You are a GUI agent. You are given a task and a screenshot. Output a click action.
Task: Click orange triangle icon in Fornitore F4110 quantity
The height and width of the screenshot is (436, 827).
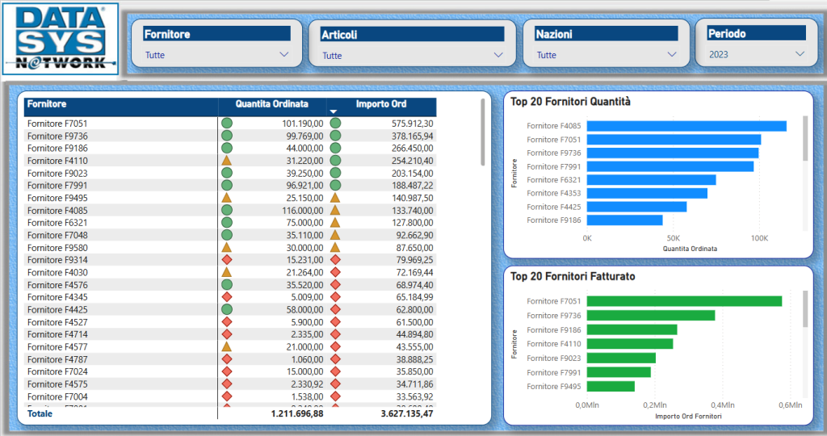(x=227, y=161)
